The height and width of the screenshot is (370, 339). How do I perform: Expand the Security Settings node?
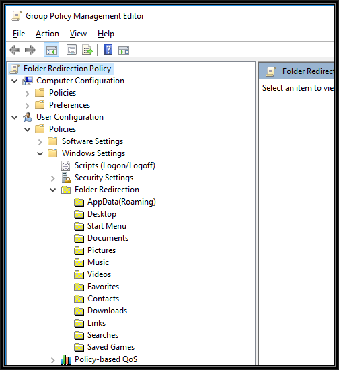(53, 178)
